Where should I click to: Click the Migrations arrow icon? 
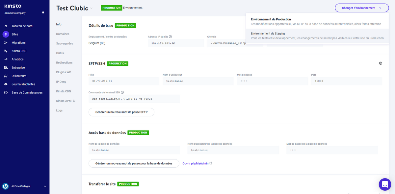(x=6, y=43)
